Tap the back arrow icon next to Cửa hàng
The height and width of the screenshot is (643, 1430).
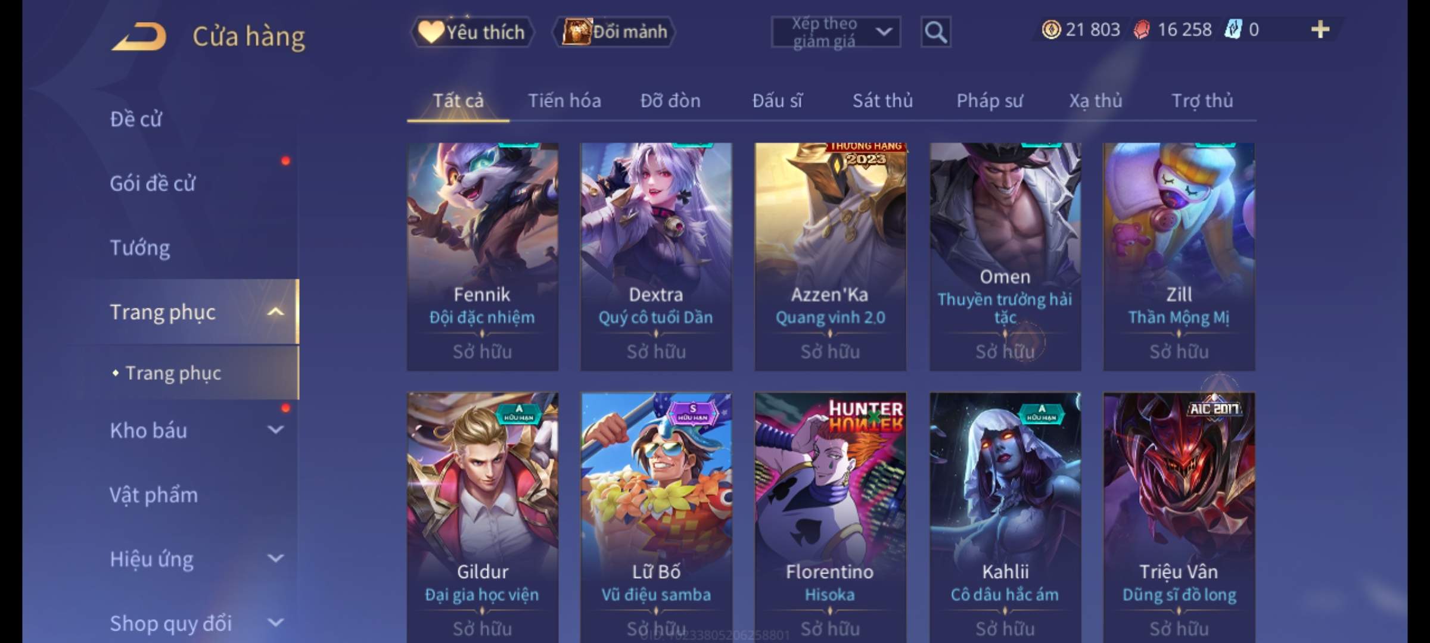(139, 36)
